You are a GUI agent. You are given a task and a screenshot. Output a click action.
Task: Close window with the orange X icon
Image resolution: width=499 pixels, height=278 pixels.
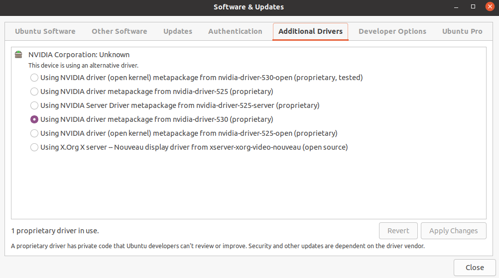(x=490, y=6)
